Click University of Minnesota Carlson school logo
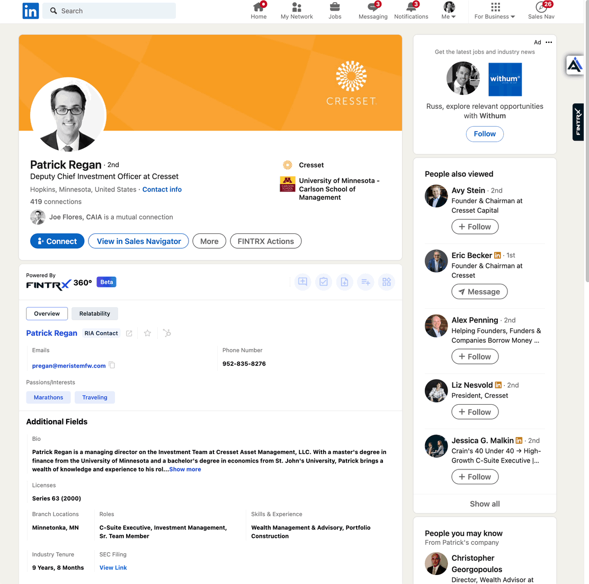 288,184
